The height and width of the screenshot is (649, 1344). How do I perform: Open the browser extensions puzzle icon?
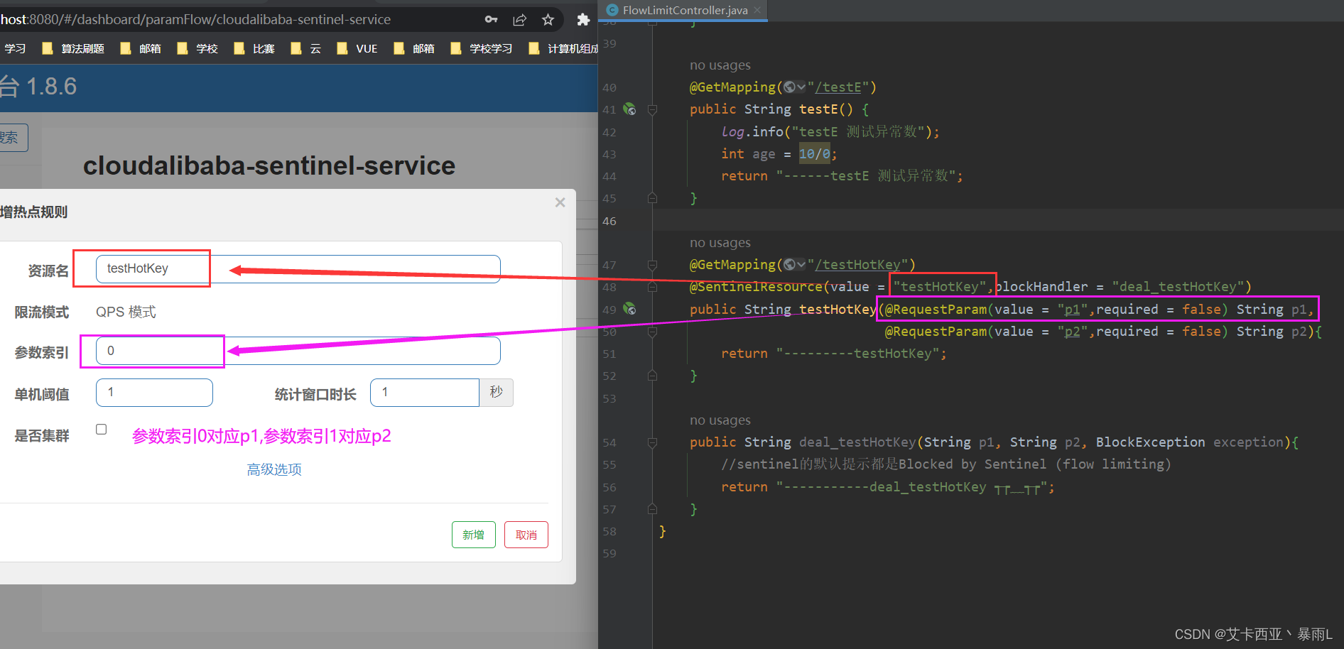point(583,19)
